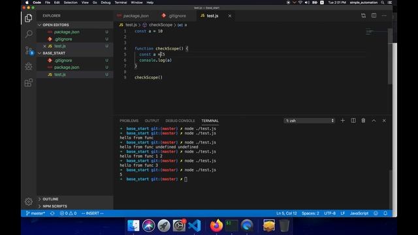Open editor More Actions ellipsis
This screenshot has width=418, height=235.
click(384, 16)
